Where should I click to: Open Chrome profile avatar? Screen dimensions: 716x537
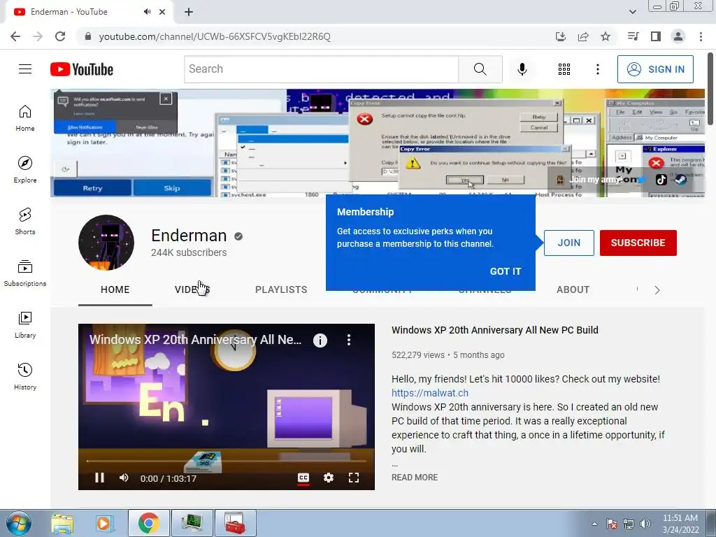(x=678, y=36)
